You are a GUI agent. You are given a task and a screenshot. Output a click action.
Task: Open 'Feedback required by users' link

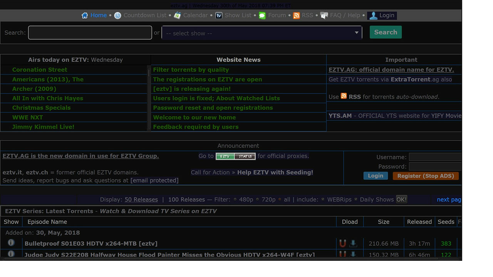pyautogui.click(x=196, y=127)
